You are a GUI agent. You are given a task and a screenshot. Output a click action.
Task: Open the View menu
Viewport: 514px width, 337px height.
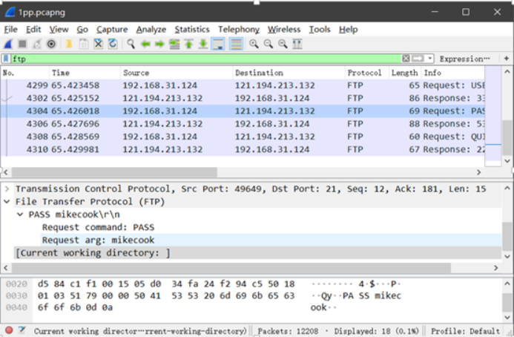click(59, 29)
